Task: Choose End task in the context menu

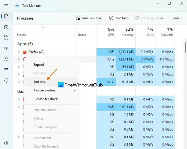Action: [51, 82]
